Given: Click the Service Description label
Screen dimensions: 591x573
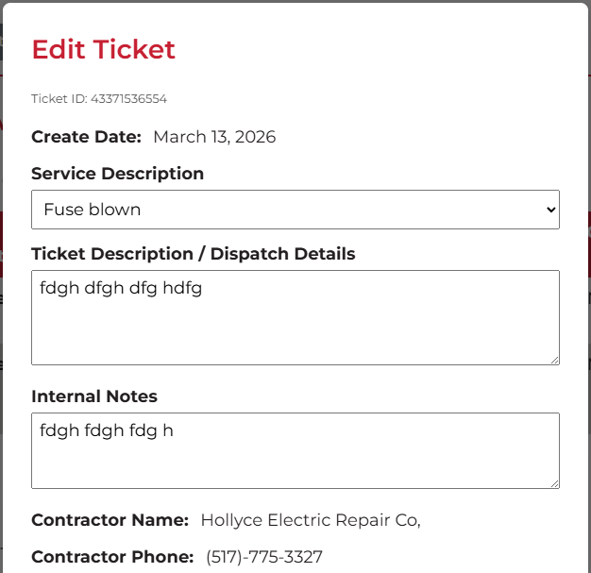Looking at the screenshot, I should coord(117,174).
